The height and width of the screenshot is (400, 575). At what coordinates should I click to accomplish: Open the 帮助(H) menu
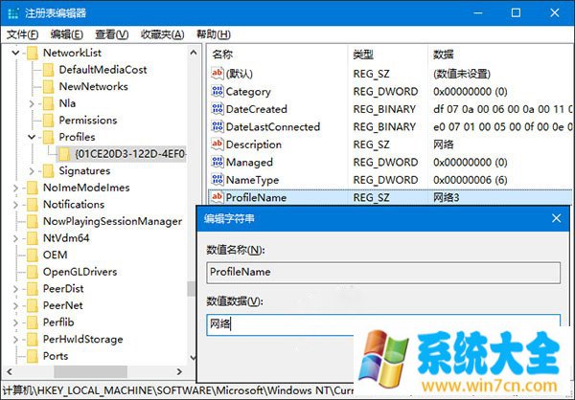(x=214, y=34)
